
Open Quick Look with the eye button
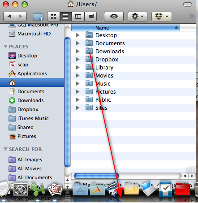click(114, 17)
